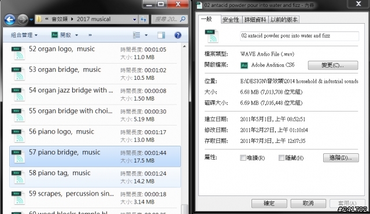
Task: Click the WAV file icon in Properties dialog
Action: coord(212,36)
